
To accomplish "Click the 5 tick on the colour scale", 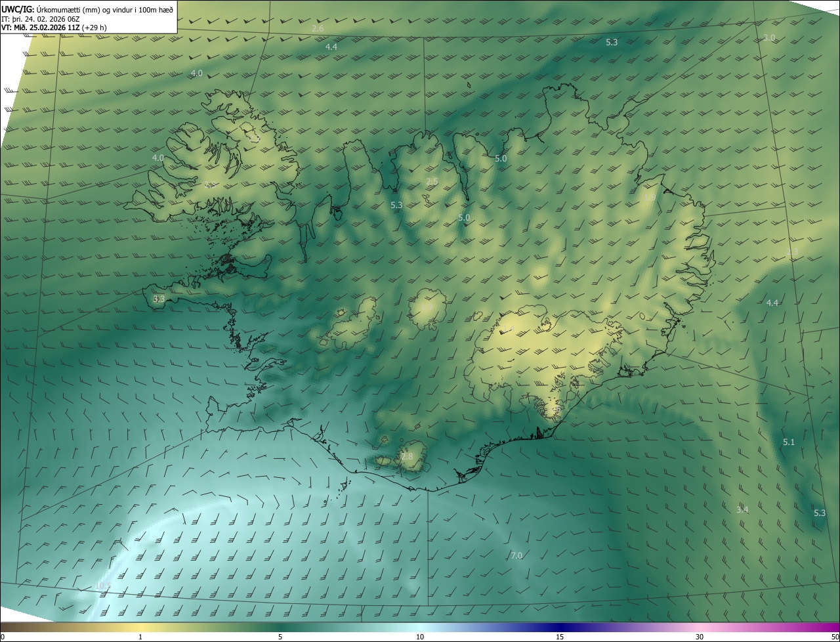I will [x=280, y=637].
